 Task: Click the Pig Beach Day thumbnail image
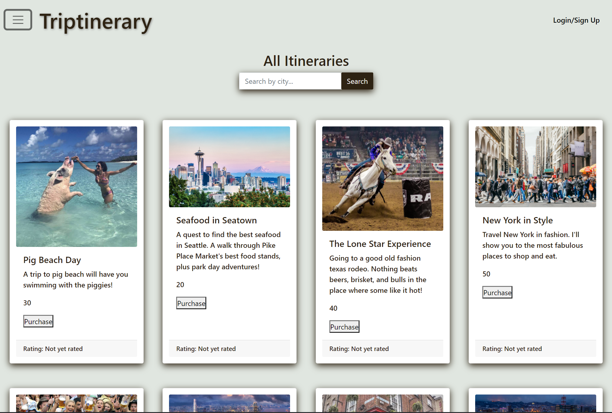coord(76,186)
